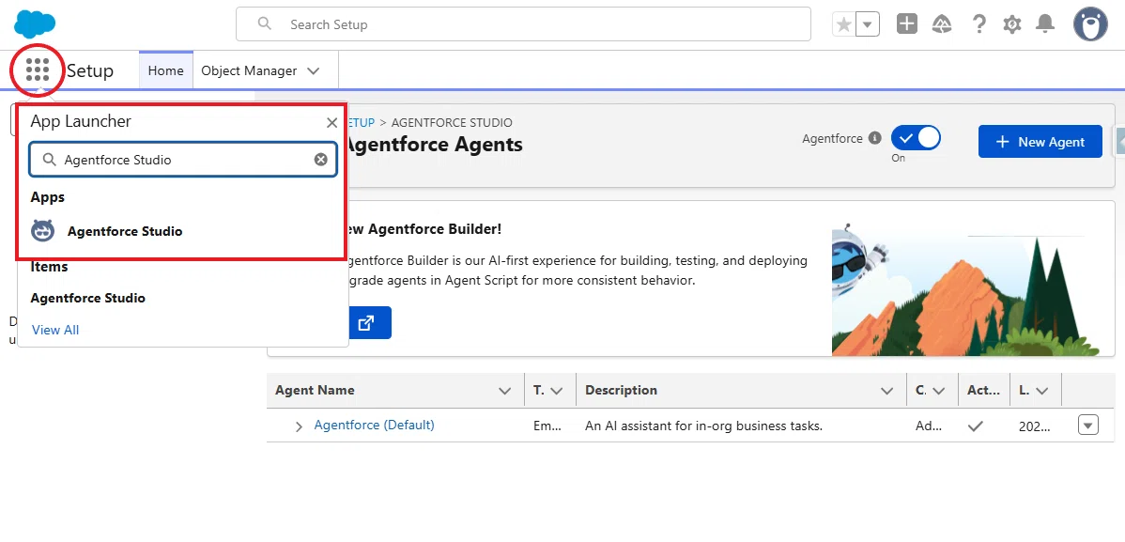Image resolution: width=1125 pixels, height=542 pixels.
Task: Click the Act... column header
Action: tap(983, 391)
